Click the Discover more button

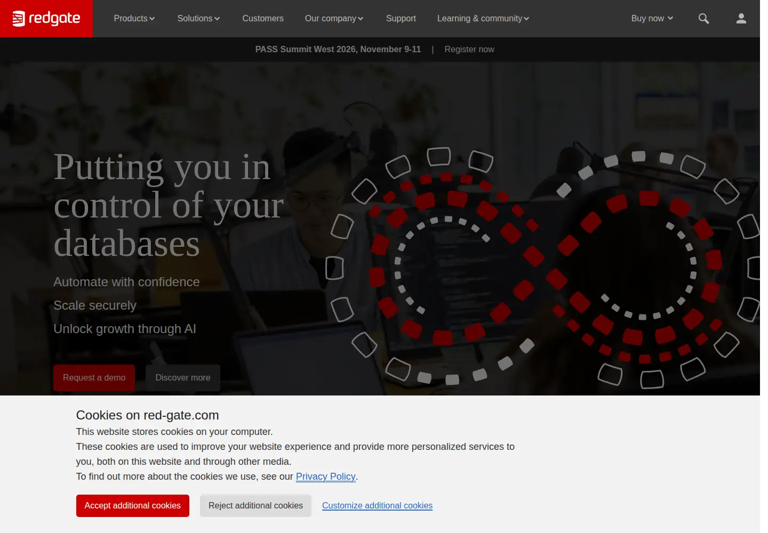tap(183, 378)
